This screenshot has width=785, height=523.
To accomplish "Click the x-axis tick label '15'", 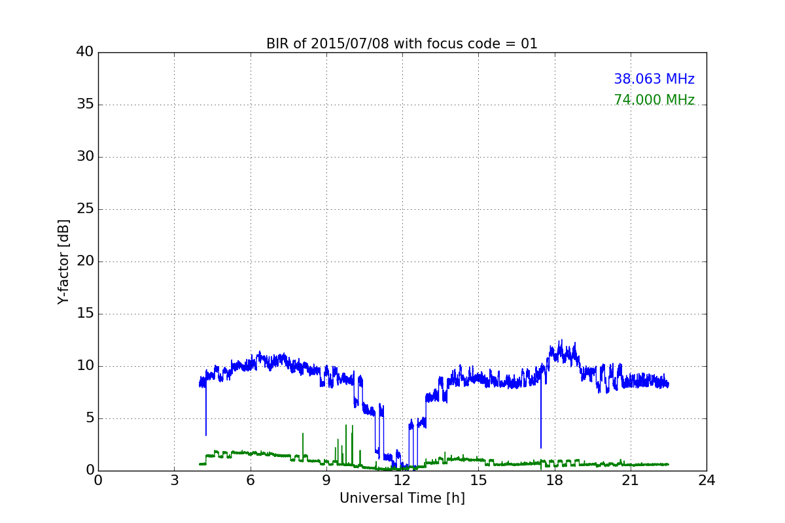I will 478,481.
